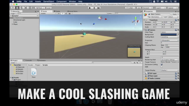The height and width of the screenshot is (106, 189).
Task: Open the cloud services icon
Action: [139, 8]
